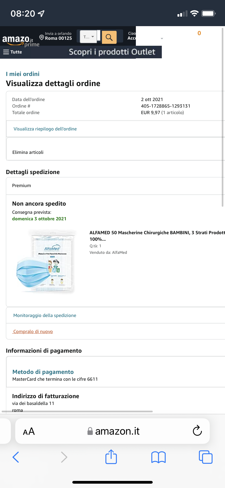
Task: Tap the orange search magnifier button
Action: tap(109, 37)
